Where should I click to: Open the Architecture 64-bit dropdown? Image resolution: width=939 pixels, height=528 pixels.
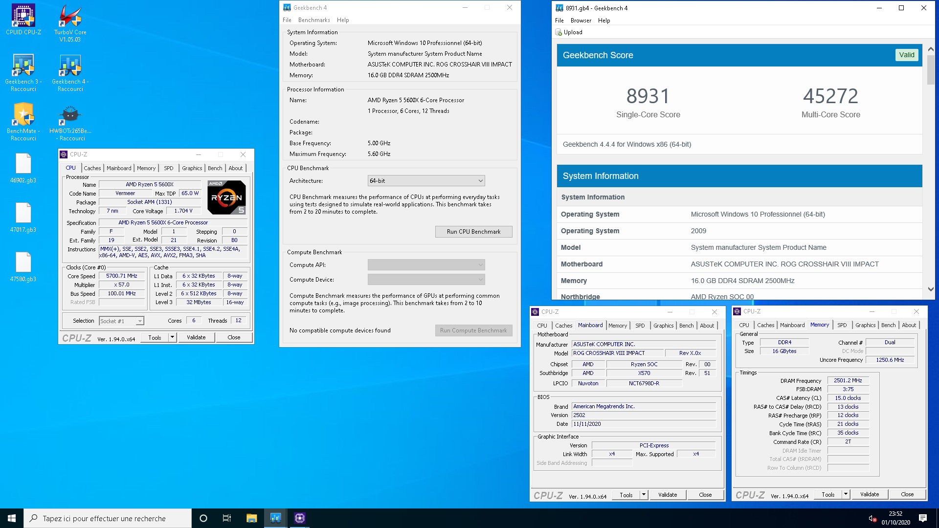pyautogui.click(x=426, y=181)
